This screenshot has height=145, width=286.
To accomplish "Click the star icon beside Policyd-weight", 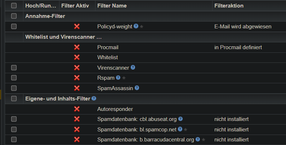I will click(142, 27).
